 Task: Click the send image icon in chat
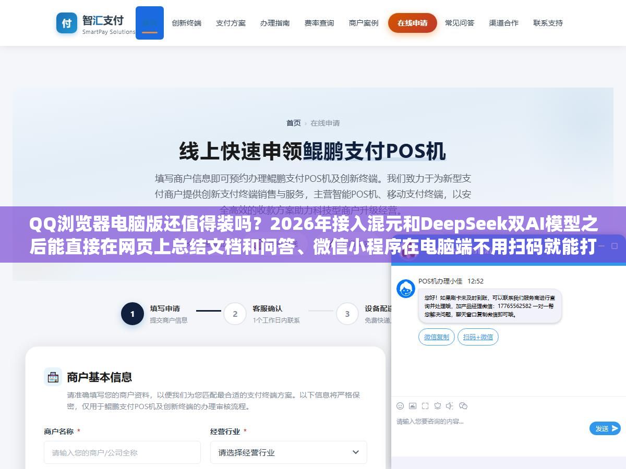413,405
